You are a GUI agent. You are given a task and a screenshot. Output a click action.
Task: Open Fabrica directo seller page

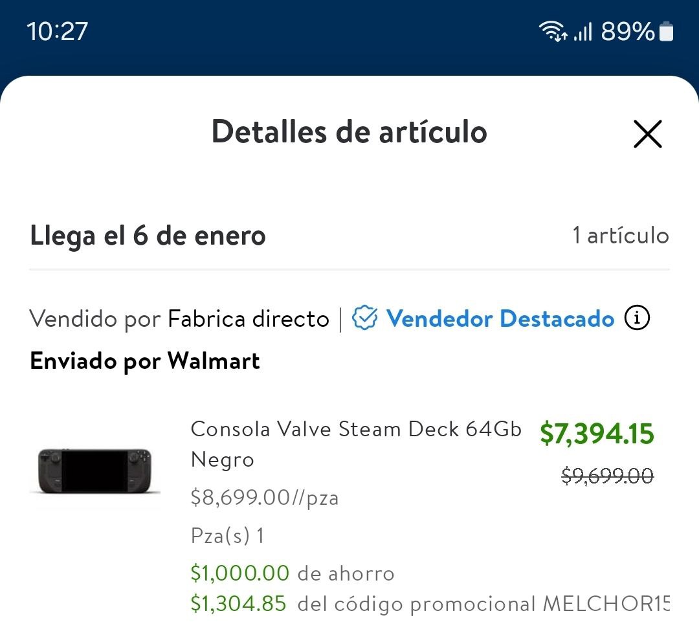[x=249, y=318]
